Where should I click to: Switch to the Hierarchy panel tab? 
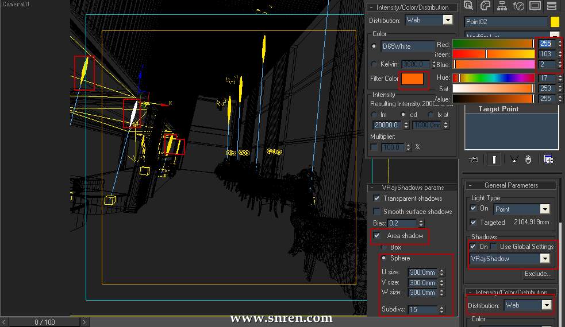coord(502,6)
